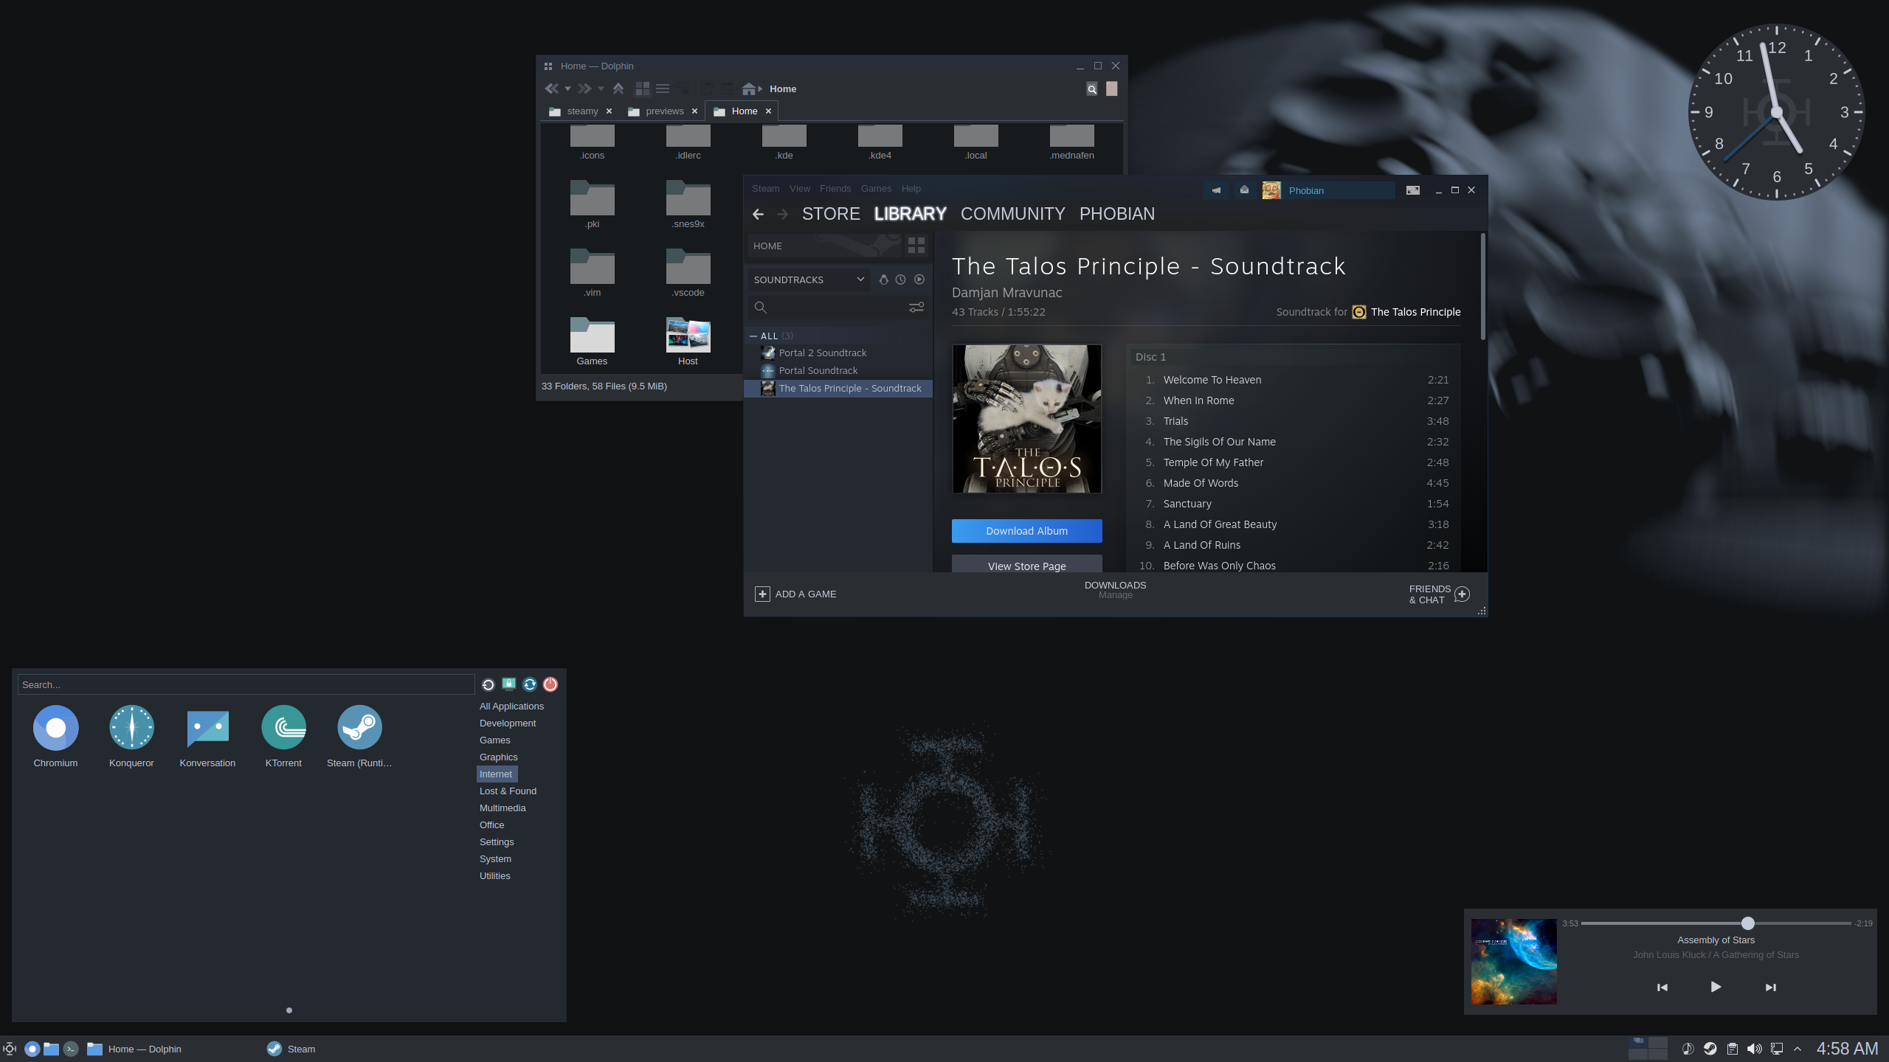Click Download Album button
The height and width of the screenshot is (1062, 1889).
[x=1026, y=531]
